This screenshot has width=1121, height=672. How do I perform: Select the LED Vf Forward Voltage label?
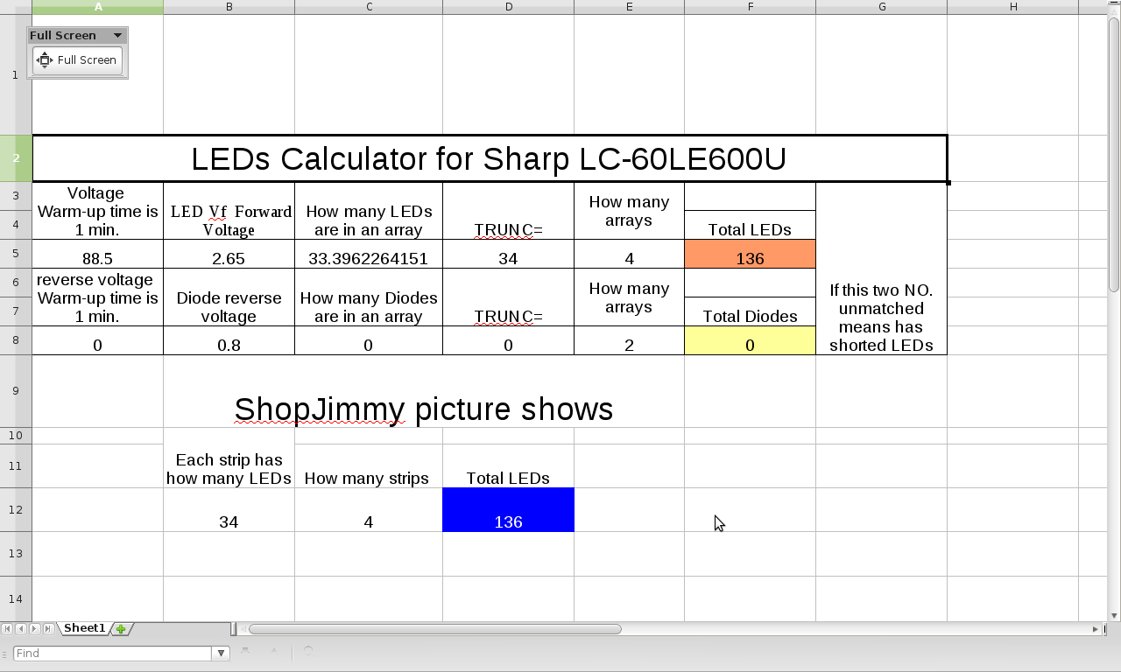229,211
